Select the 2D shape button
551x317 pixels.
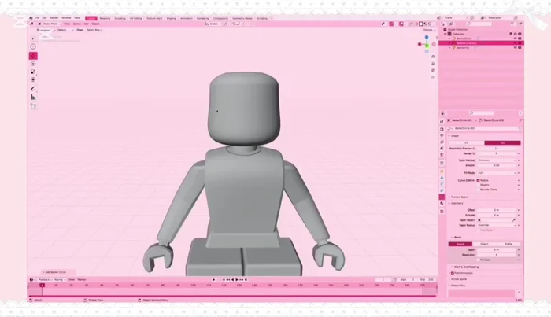click(x=465, y=142)
